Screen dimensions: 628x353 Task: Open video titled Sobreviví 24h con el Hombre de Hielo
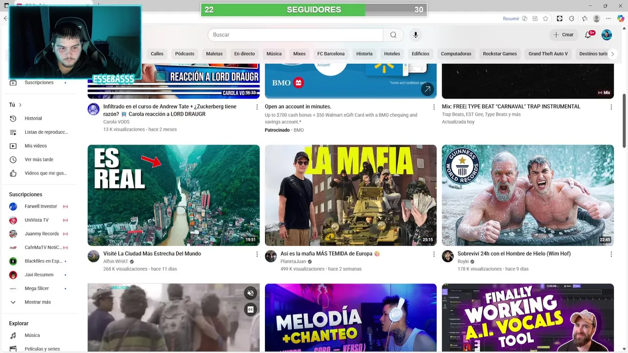tap(514, 254)
